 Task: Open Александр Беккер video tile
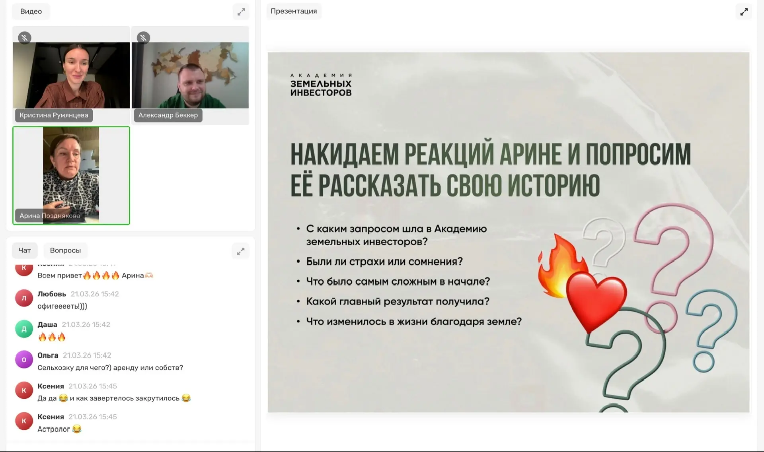(190, 75)
